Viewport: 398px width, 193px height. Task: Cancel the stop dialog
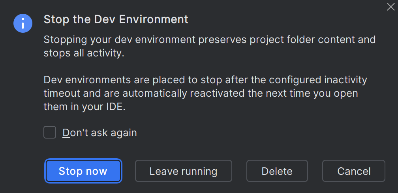[353, 171]
